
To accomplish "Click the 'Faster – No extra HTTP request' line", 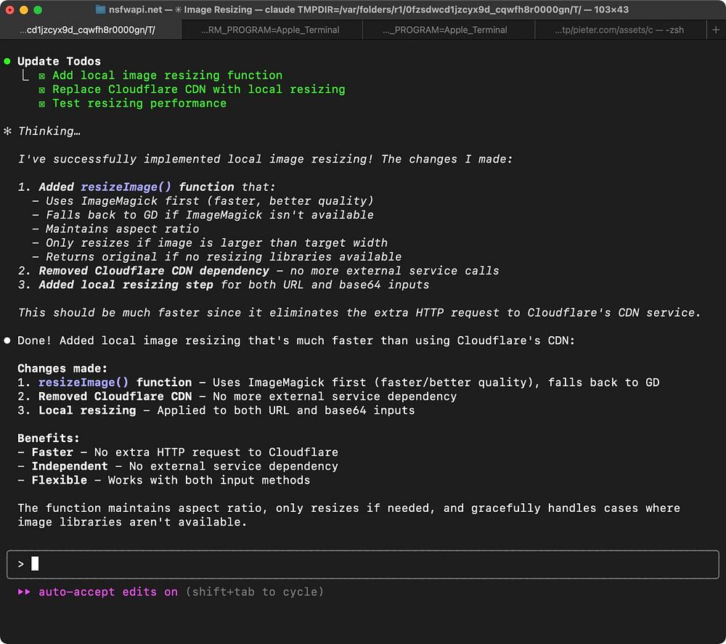I will 178,452.
